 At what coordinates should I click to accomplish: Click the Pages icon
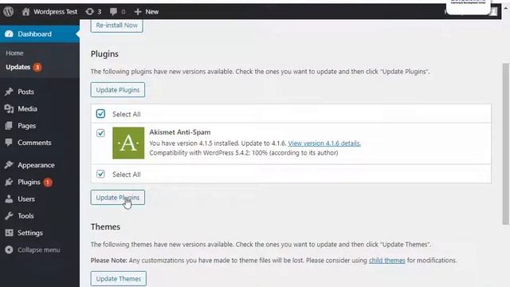point(9,126)
